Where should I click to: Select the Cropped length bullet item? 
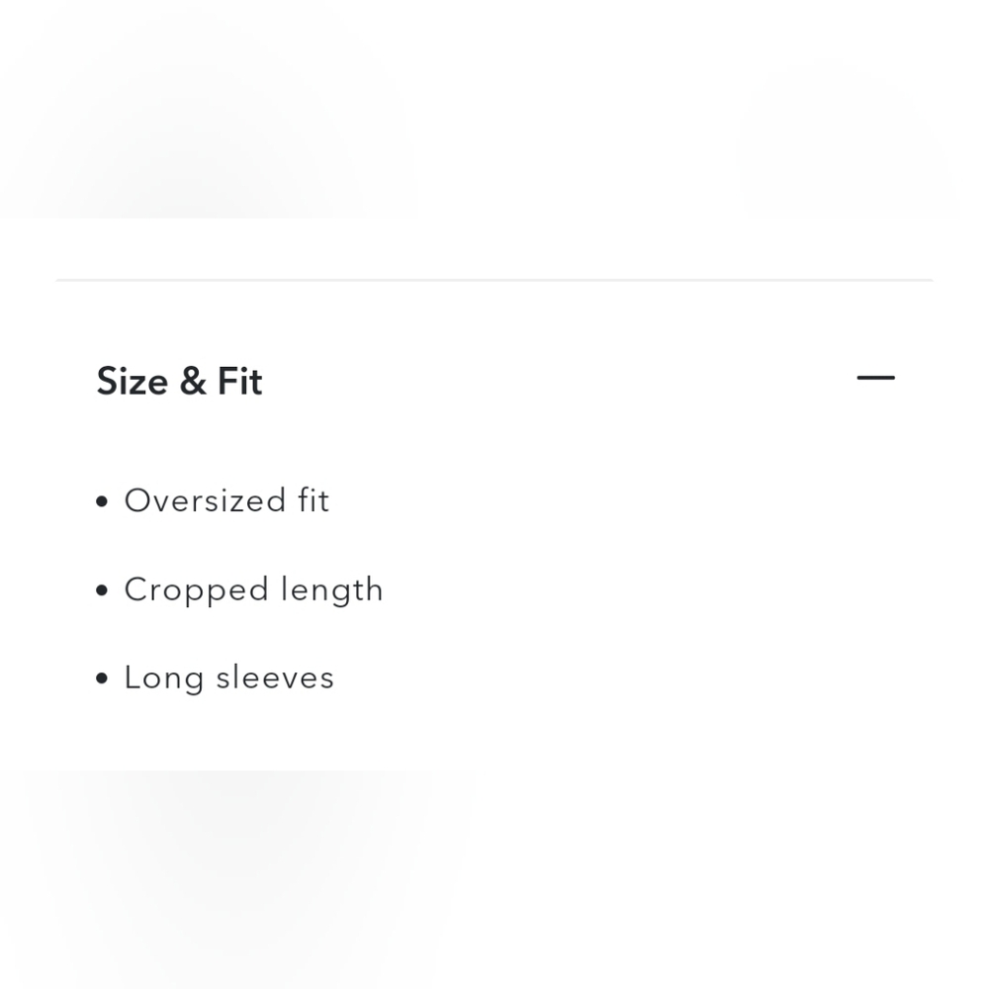point(253,589)
